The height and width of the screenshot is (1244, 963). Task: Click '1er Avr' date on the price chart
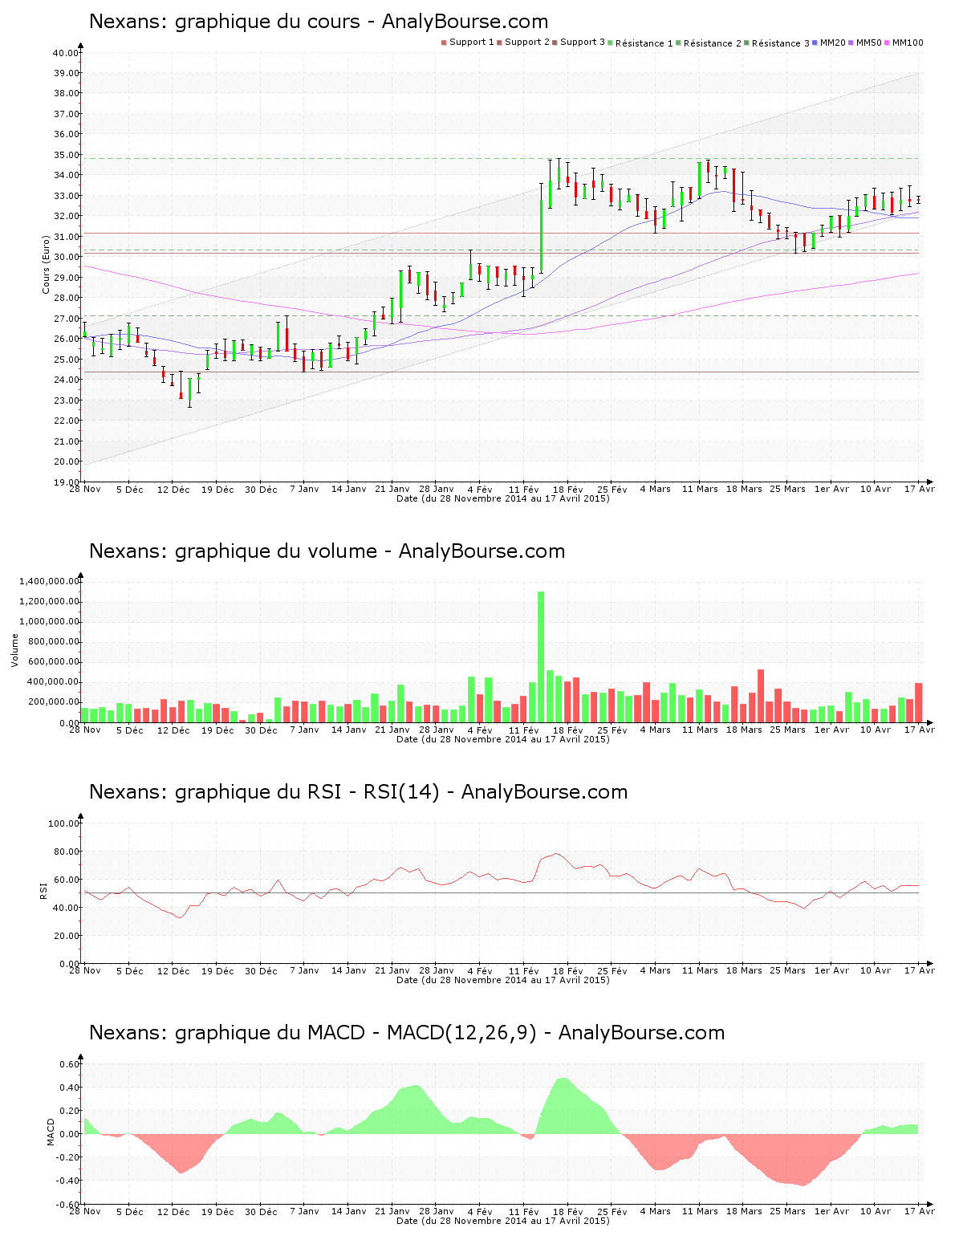(831, 489)
